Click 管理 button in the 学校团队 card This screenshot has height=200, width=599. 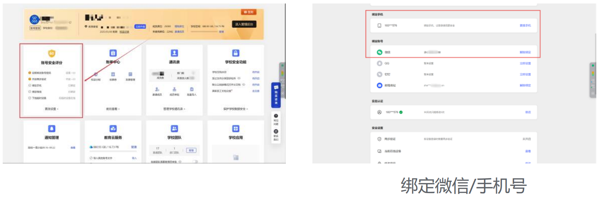click(191, 150)
